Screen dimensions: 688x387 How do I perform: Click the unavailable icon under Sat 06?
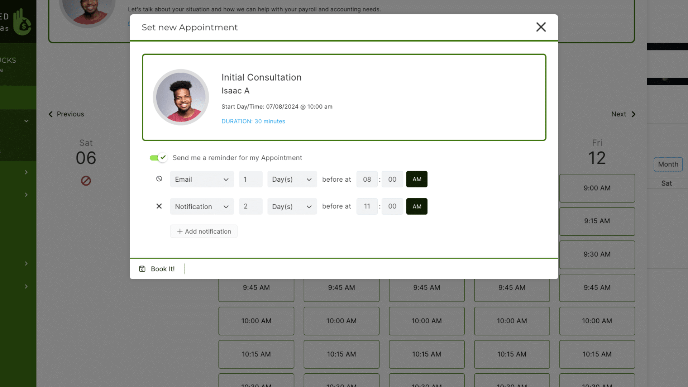tap(86, 181)
